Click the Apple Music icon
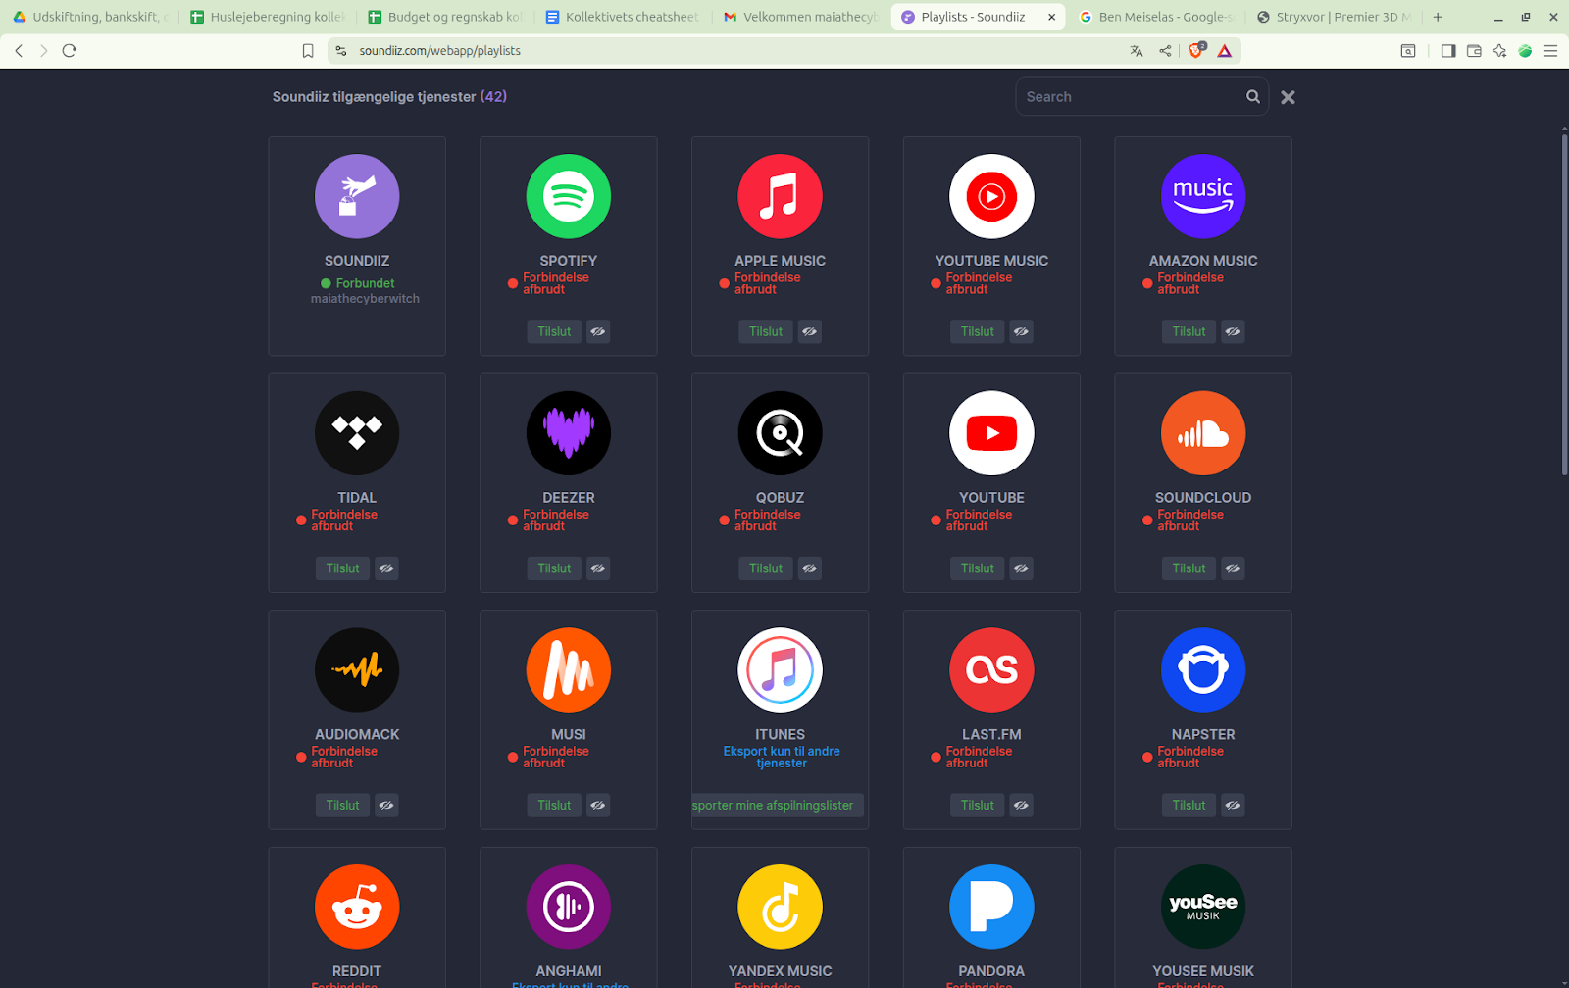Image resolution: width=1569 pixels, height=988 pixels. (x=780, y=196)
